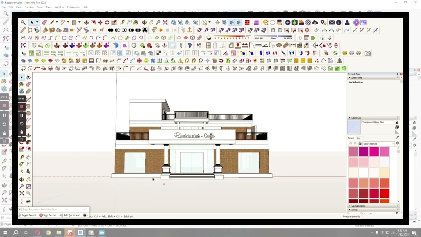The image size is (421, 237).
Task: Click the purple play button icon
Action: [356, 22]
